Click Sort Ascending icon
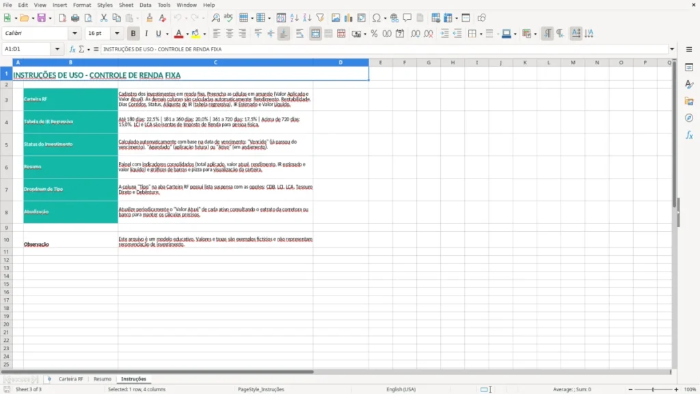The image size is (700, 394). pyautogui.click(x=294, y=18)
